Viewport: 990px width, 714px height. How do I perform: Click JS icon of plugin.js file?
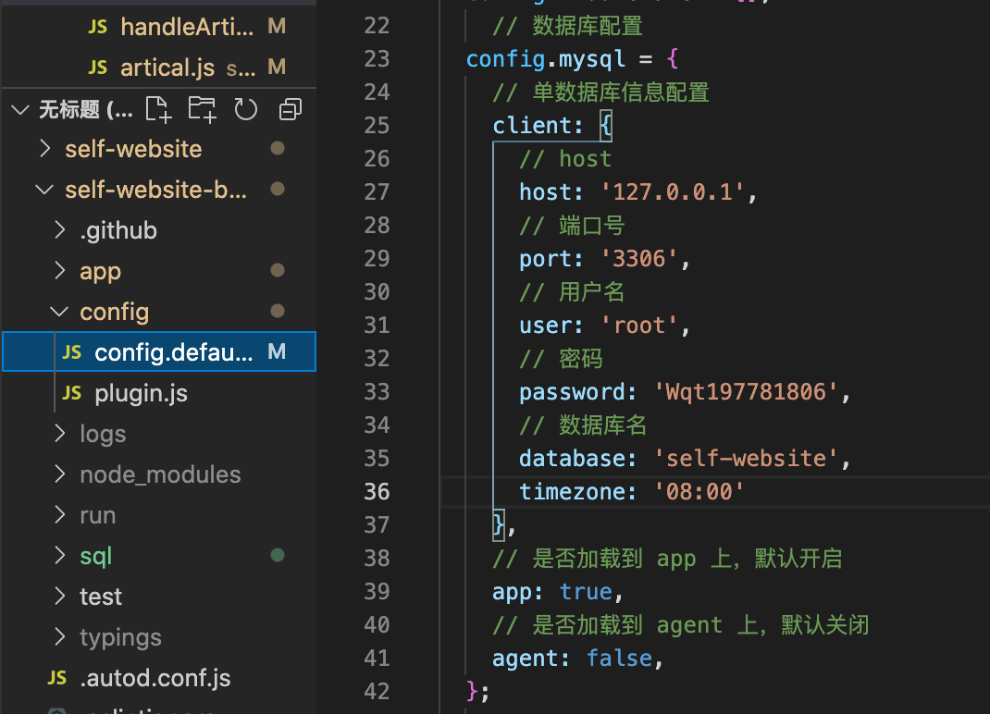[x=71, y=393]
